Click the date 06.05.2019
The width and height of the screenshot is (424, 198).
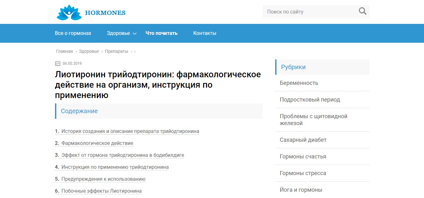pos(72,63)
